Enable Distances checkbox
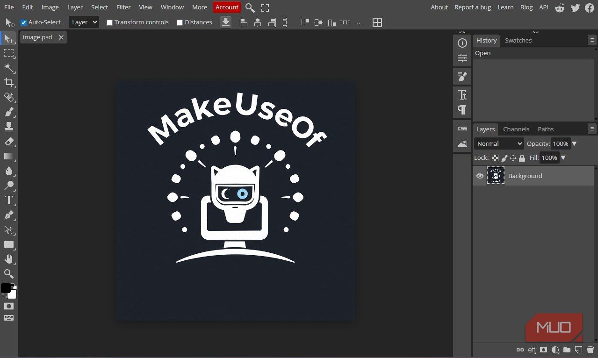The height and width of the screenshot is (358, 598). [180, 22]
